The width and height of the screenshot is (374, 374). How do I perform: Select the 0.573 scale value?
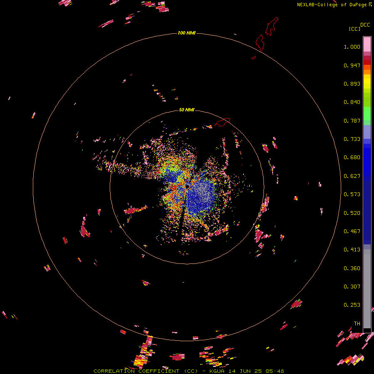pyautogui.click(x=352, y=194)
